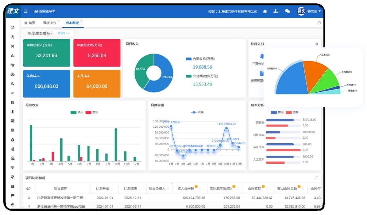367x215 pixels.
Task: Close the 成本看板 tab
Action: coord(81,21)
